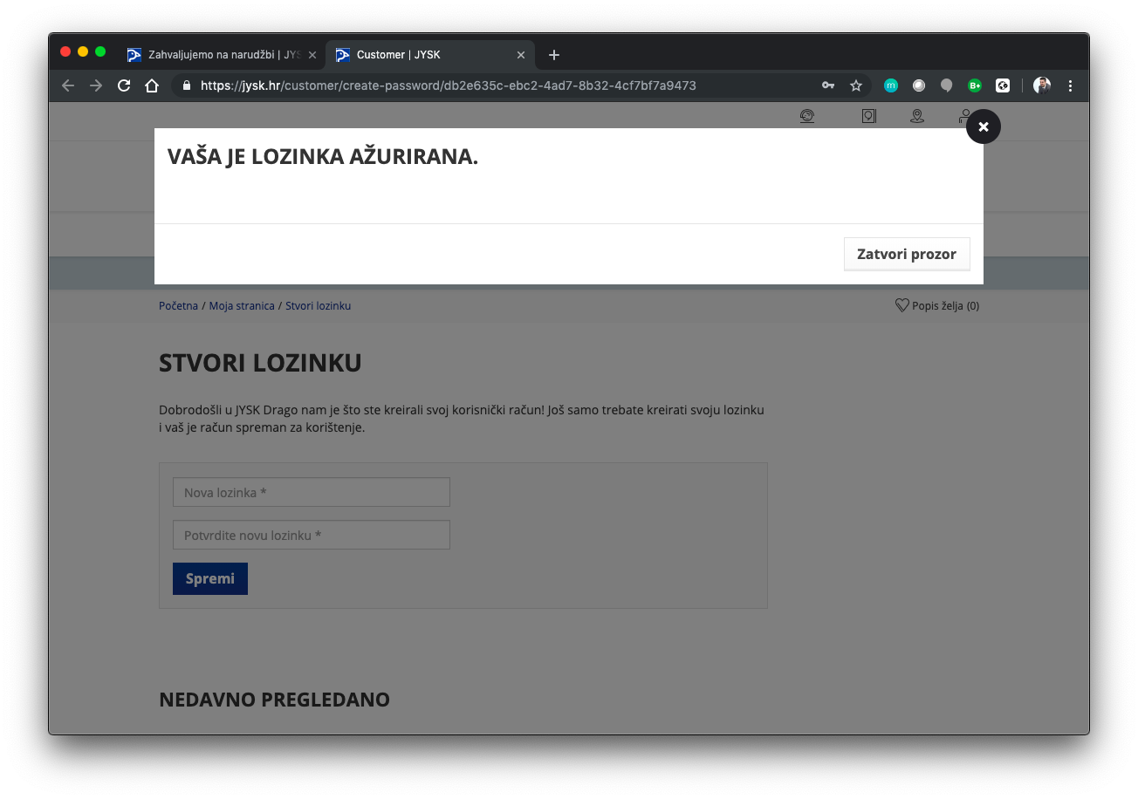Viewport: 1138px width, 799px height.
Task: Close the password updated dialog with X
Action: 983,126
